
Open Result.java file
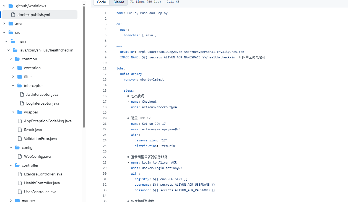(33, 130)
